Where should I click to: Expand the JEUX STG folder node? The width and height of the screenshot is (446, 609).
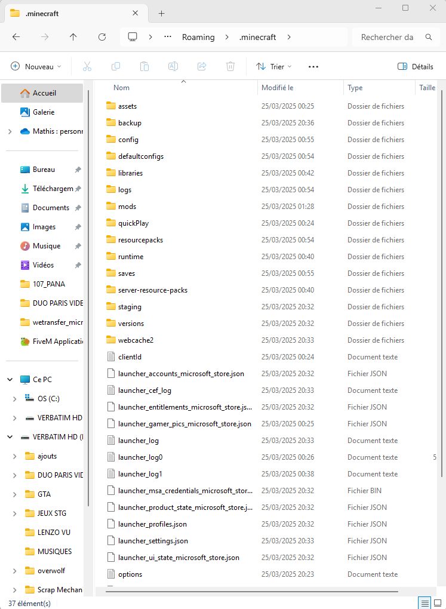(15, 513)
